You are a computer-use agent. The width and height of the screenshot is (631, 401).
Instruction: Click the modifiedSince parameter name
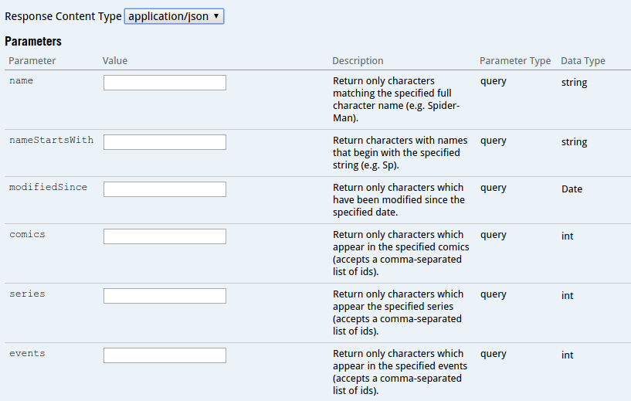coord(49,187)
